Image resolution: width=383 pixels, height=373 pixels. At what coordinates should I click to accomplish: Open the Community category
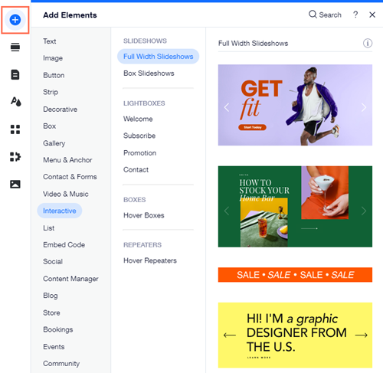pos(61,364)
